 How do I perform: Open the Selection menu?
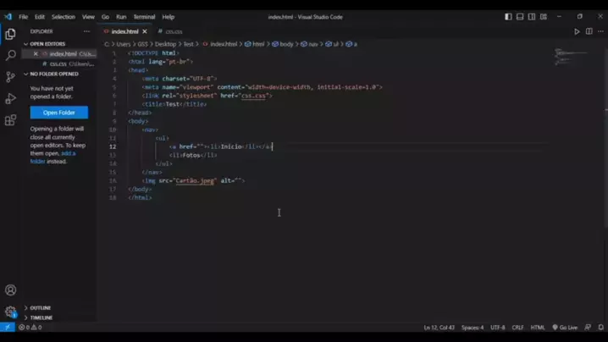pos(64,17)
